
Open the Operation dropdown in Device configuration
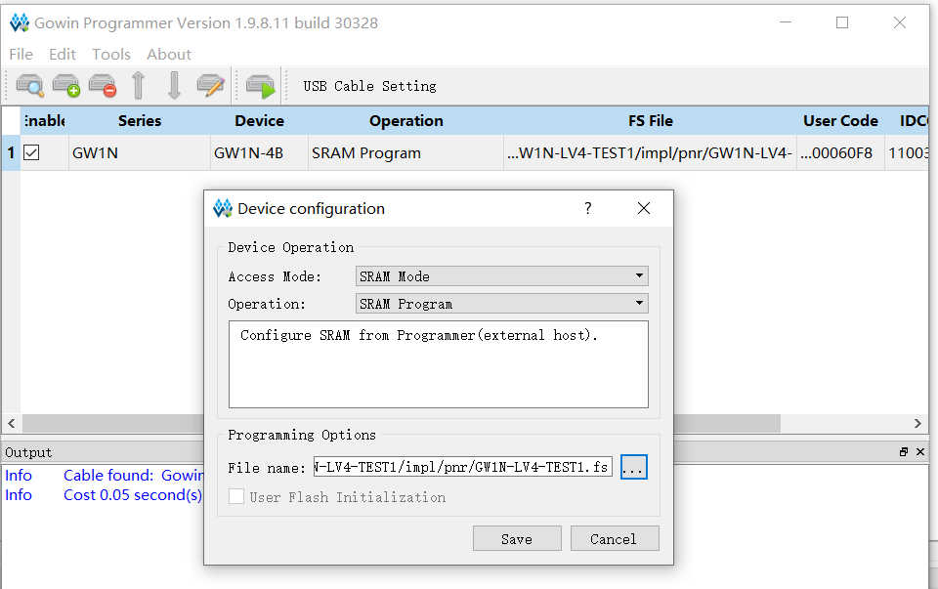click(x=502, y=304)
